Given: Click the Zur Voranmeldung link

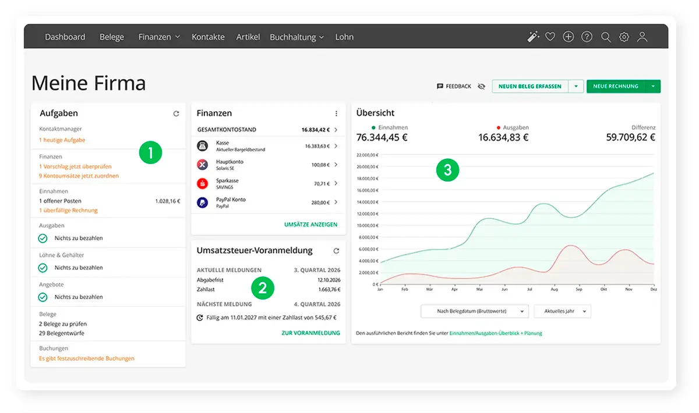Looking at the screenshot, I should click(310, 333).
